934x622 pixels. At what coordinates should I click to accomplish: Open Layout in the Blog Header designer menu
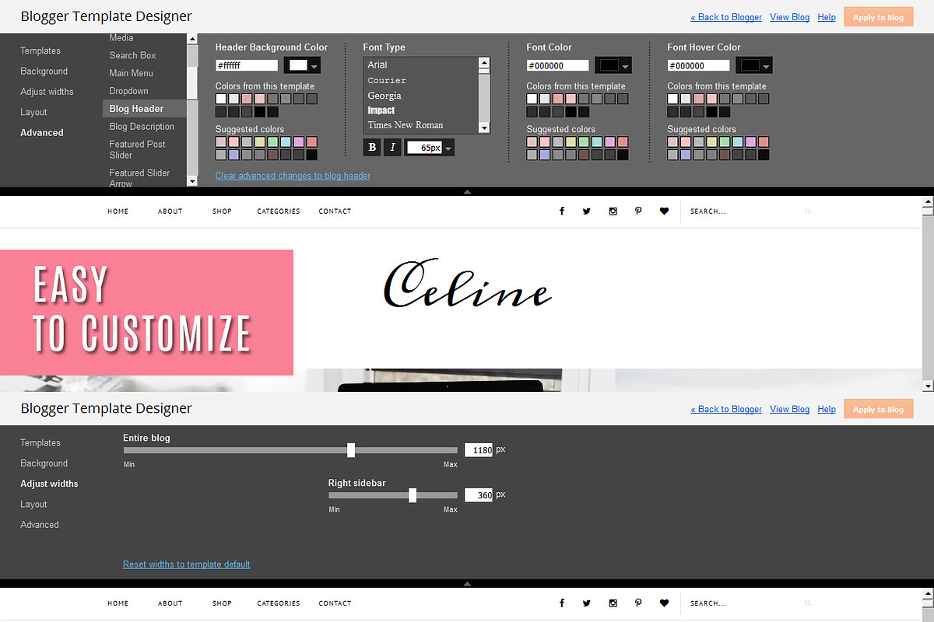pyautogui.click(x=33, y=113)
